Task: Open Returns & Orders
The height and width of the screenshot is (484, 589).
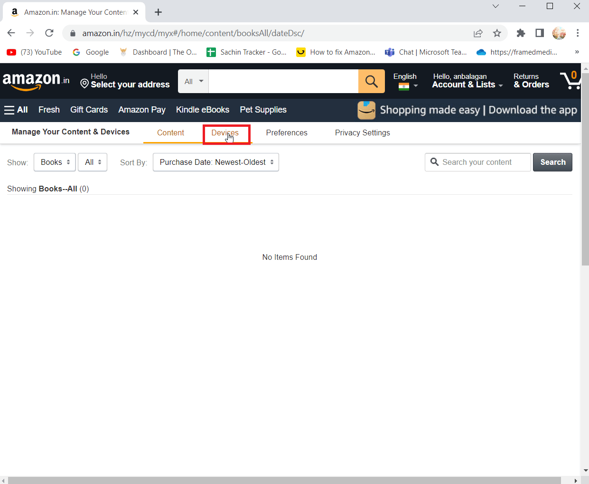Action: [x=532, y=81]
